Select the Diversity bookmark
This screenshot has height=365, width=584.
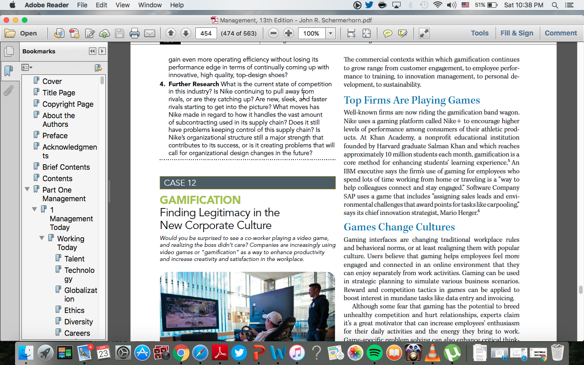[x=78, y=322]
